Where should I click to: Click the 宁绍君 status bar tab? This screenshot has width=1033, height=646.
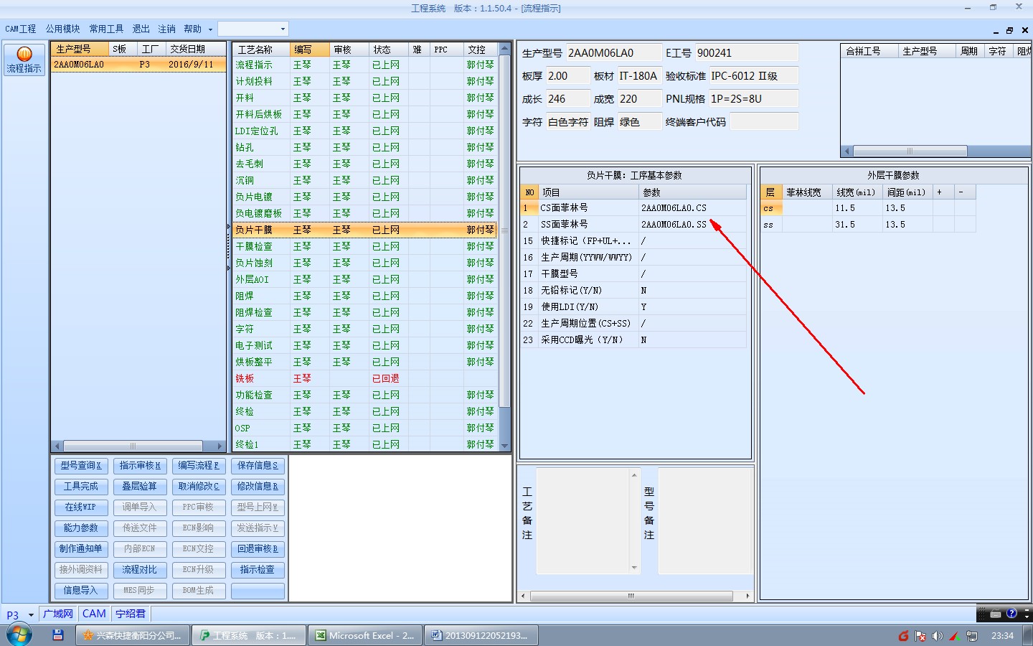[x=131, y=614]
